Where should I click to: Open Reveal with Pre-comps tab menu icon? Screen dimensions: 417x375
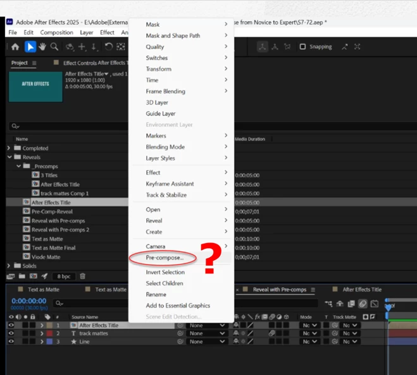click(313, 290)
